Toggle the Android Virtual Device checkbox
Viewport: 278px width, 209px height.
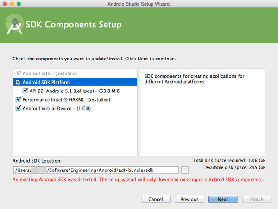point(18,108)
